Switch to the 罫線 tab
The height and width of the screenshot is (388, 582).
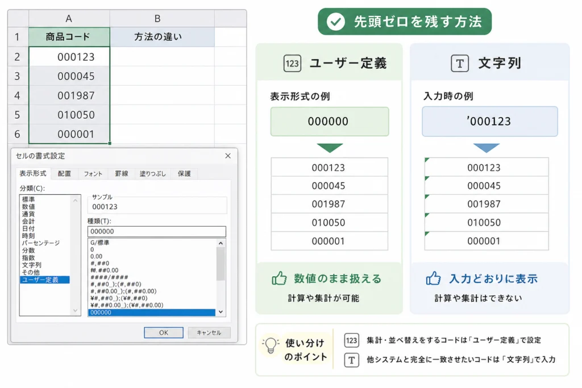tap(122, 174)
